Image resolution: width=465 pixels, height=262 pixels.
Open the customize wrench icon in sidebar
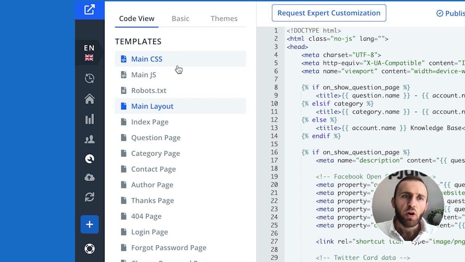89,159
